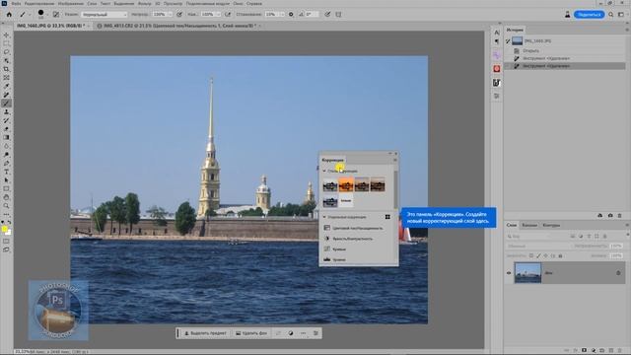
Task: Click the blue Share button
Action: click(589, 15)
